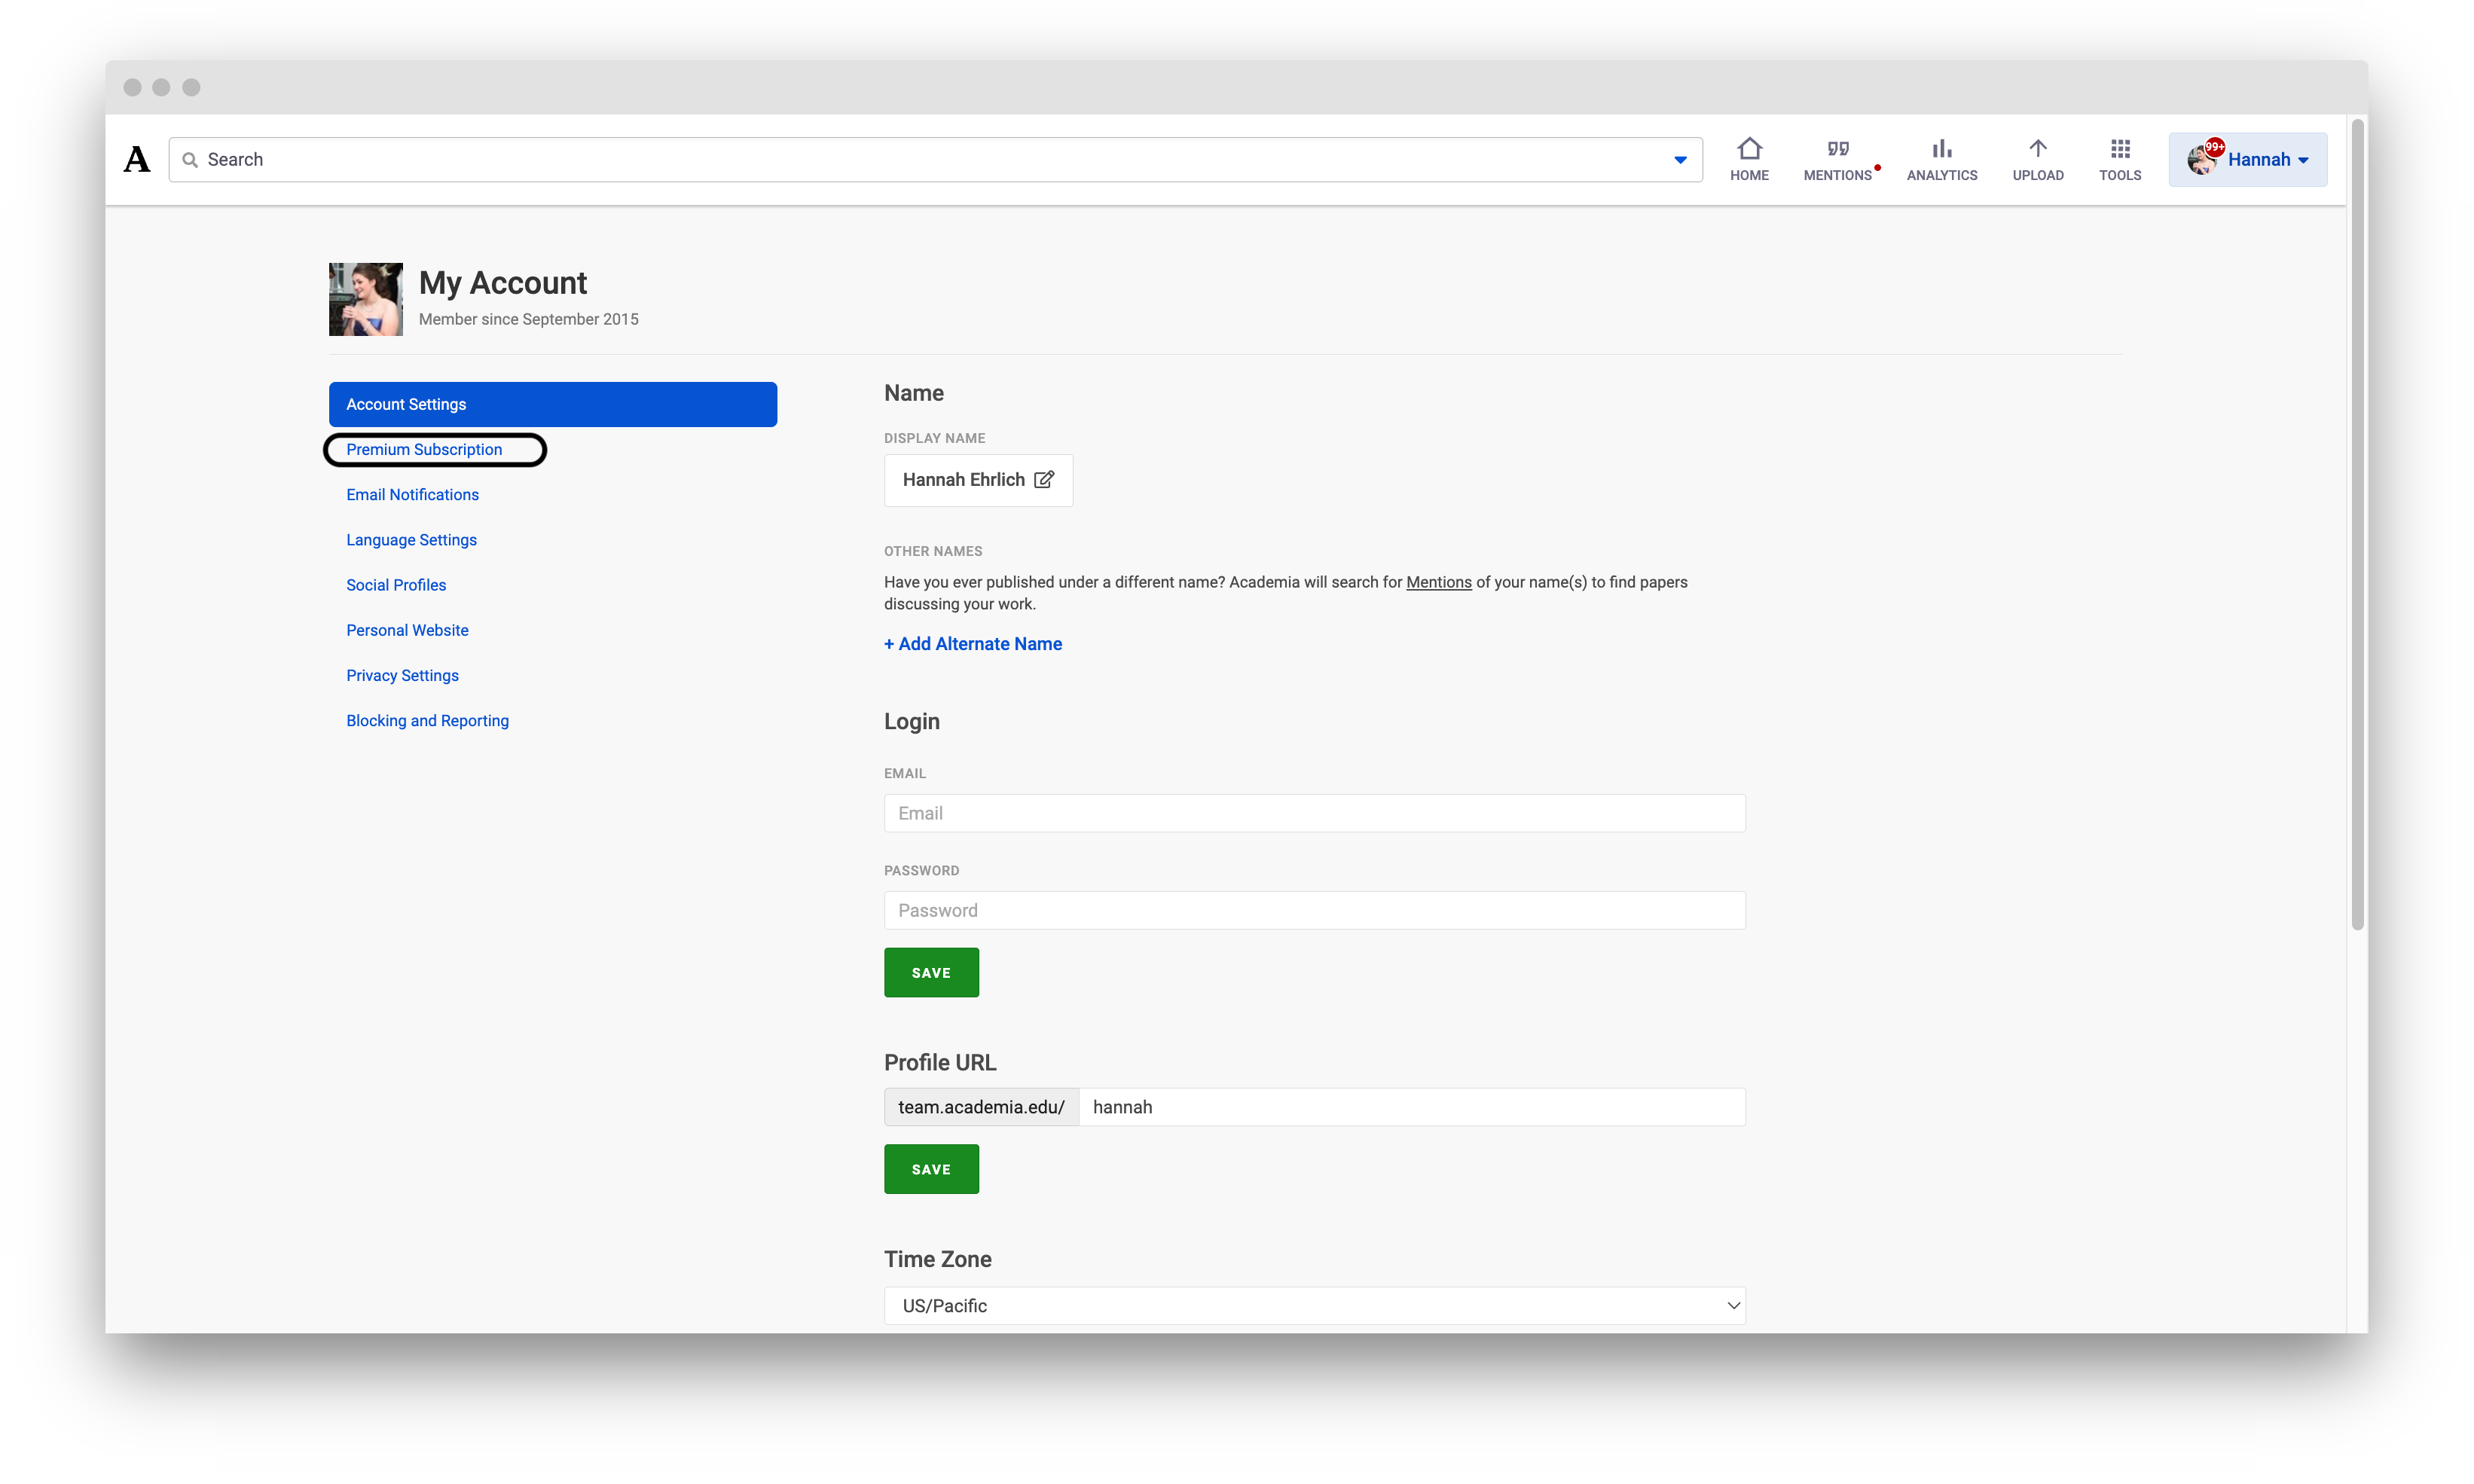Switch to Premium Subscription settings
The image size is (2474, 1484).
(424, 449)
